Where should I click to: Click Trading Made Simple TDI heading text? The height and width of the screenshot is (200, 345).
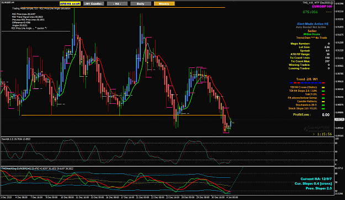[x=41, y=9]
